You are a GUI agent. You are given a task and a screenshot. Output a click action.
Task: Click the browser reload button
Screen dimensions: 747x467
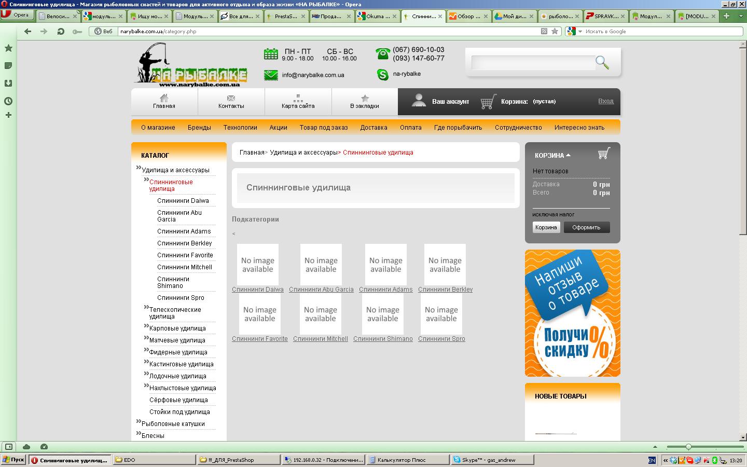pos(61,32)
